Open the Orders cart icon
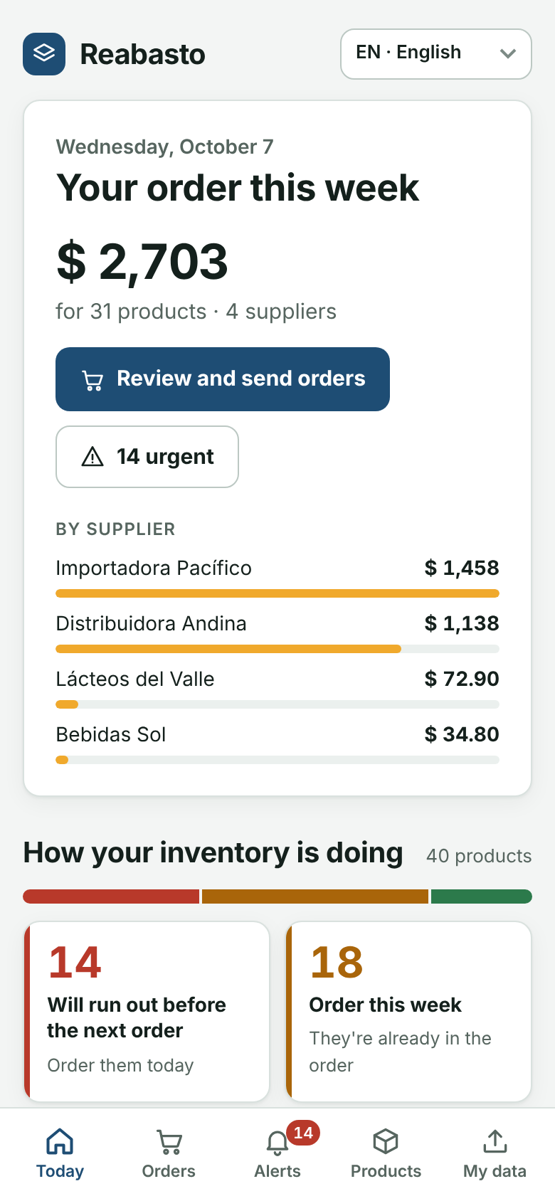This screenshot has width=555, height=1201. (x=169, y=1141)
